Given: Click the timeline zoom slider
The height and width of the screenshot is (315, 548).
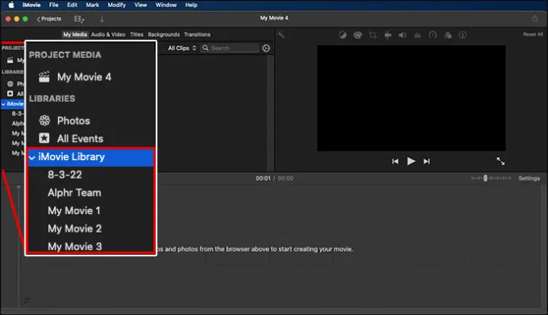Looking at the screenshot, I should (x=491, y=178).
